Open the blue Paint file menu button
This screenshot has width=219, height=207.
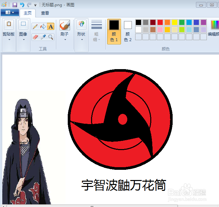coord(10,13)
